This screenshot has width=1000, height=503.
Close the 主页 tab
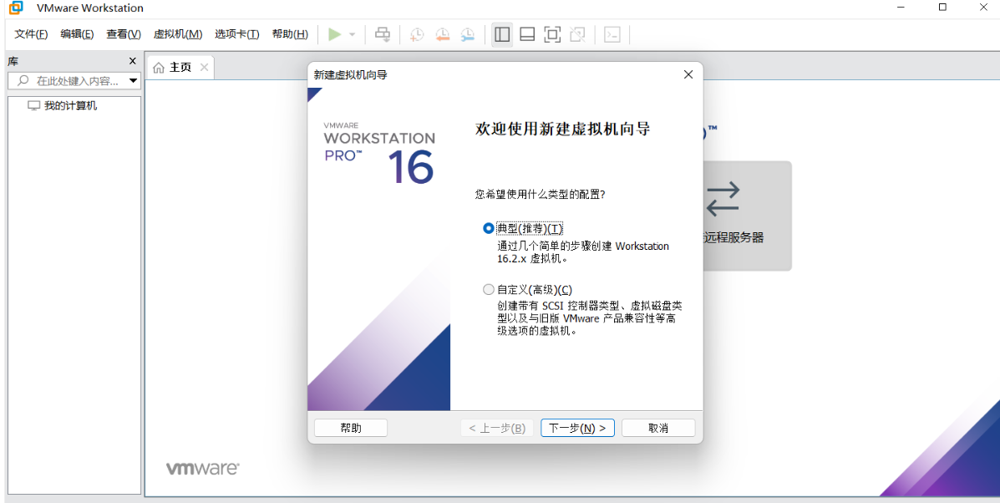click(x=204, y=67)
